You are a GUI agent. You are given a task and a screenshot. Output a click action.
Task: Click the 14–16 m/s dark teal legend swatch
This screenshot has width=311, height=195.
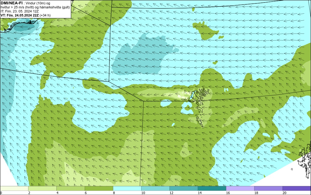tap(212, 188)
